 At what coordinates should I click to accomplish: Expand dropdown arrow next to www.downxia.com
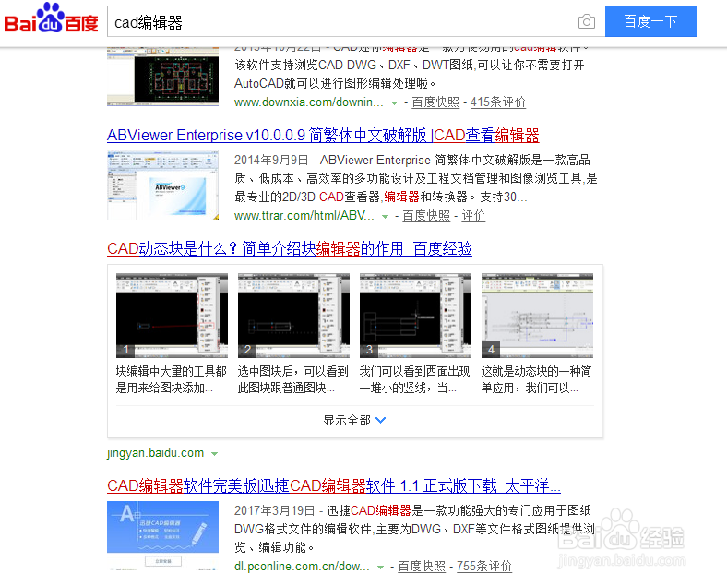coord(394,103)
